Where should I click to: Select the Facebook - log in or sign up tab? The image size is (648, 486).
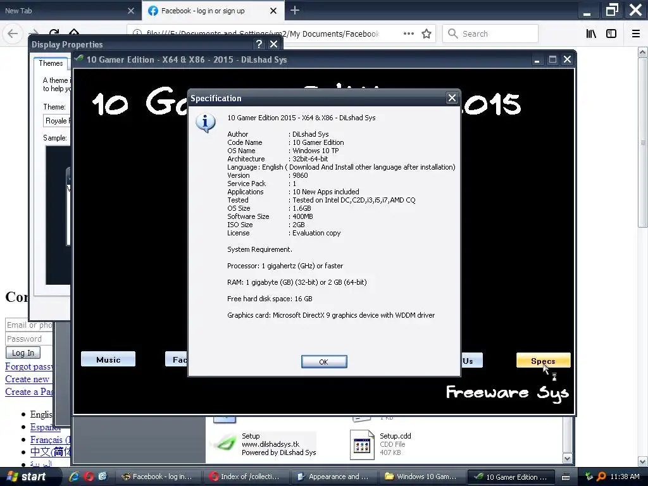202,11
